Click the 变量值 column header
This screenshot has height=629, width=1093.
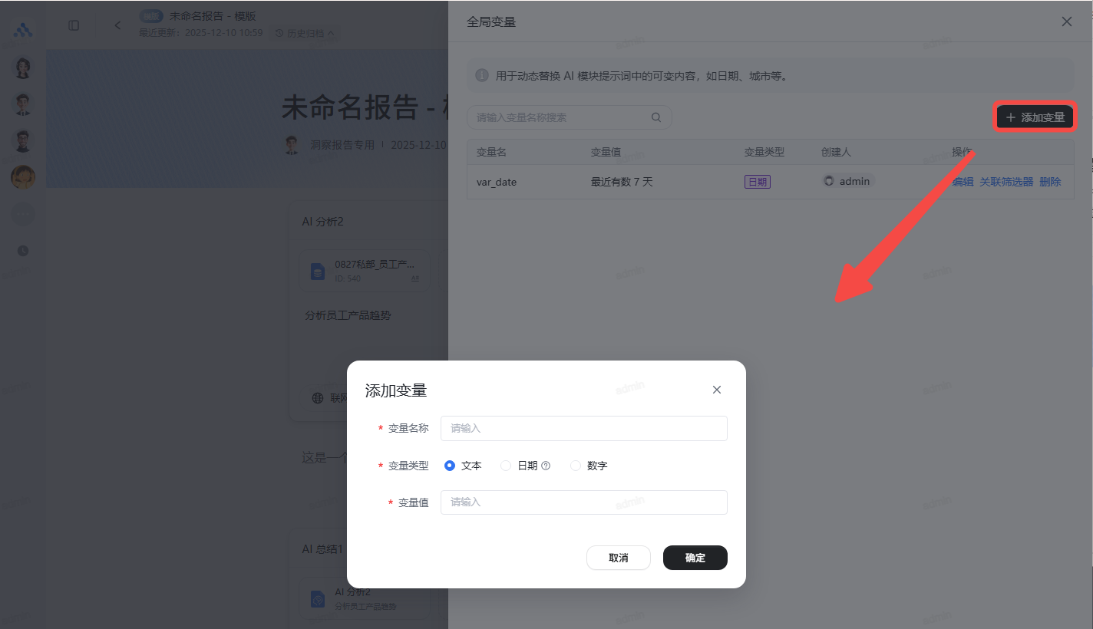pos(606,152)
